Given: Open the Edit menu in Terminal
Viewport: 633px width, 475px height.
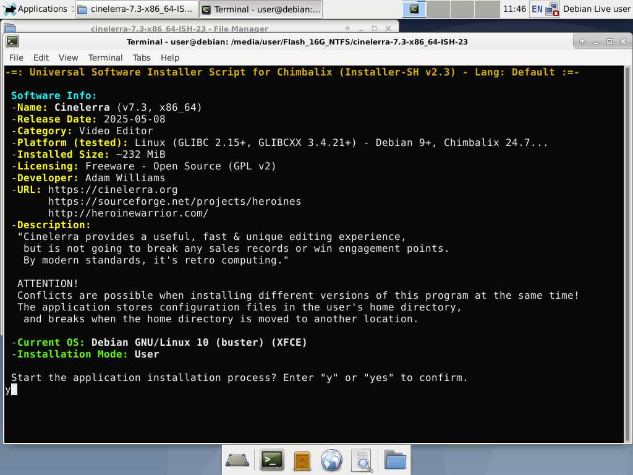Looking at the screenshot, I should (41, 58).
